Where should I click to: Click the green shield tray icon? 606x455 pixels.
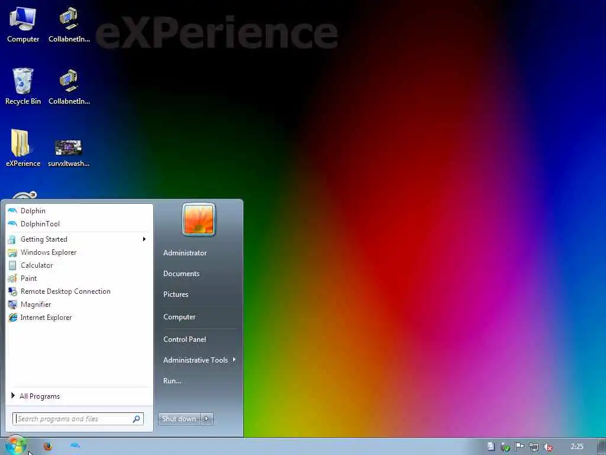pyautogui.click(x=505, y=447)
